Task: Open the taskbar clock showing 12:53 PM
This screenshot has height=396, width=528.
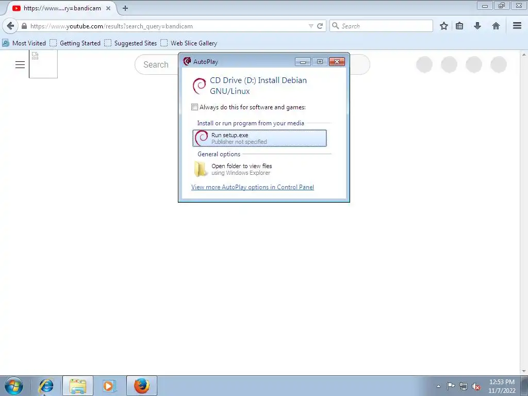Action: [x=502, y=386]
